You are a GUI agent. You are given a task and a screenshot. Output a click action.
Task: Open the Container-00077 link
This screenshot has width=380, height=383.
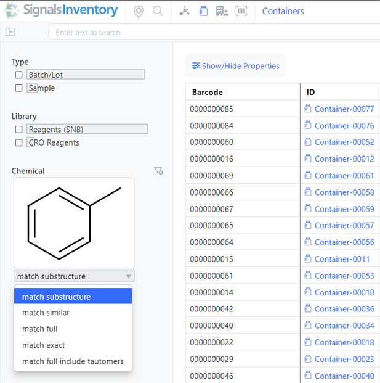tap(344, 109)
